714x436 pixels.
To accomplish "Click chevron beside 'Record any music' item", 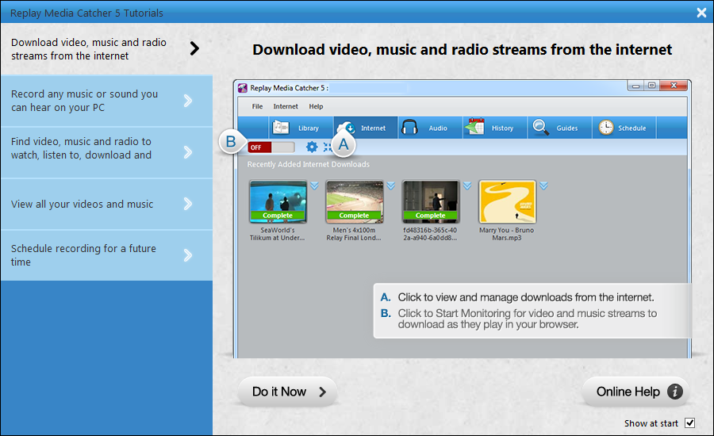I will [x=187, y=101].
